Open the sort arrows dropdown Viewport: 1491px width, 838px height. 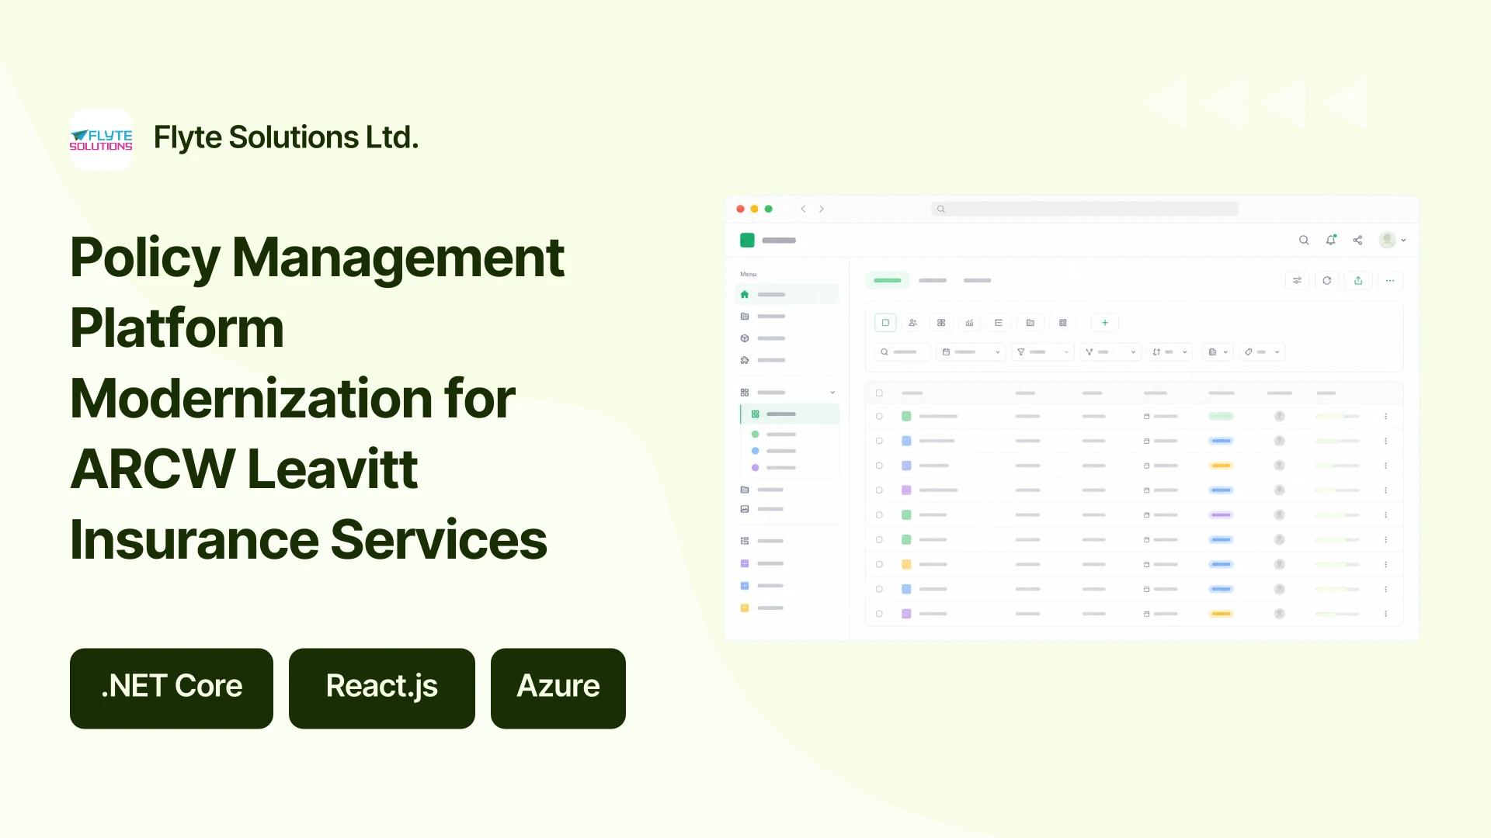coord(1170,352)
